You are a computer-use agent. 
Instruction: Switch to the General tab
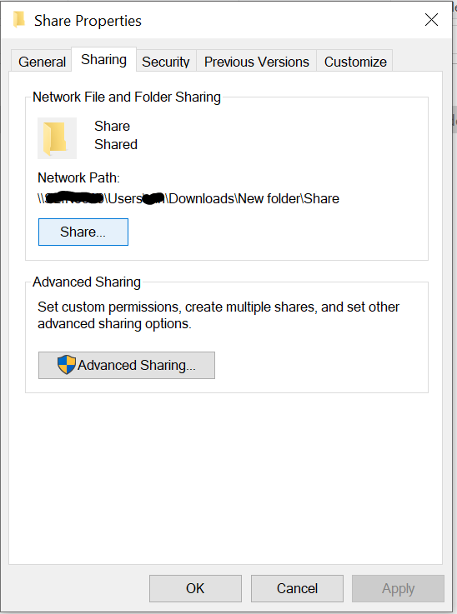click(42, 62)
